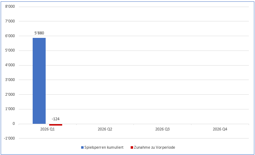255x155 pixels.
Task: Click the -124 data label
Action: (55, 119)
